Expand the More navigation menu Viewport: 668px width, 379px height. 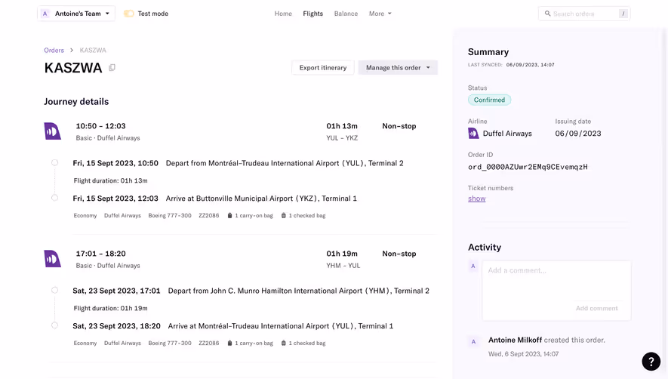coord(380,14)
